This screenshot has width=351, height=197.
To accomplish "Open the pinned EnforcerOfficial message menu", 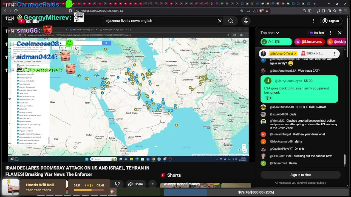I will [x=334, y=54].
